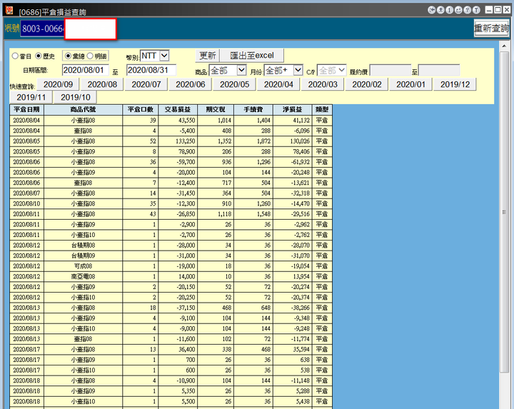This screenshot has width=514, height=409.
Task: Select trading profit cell 133,250
Action: pyautogui.click(x=178, y=141)
